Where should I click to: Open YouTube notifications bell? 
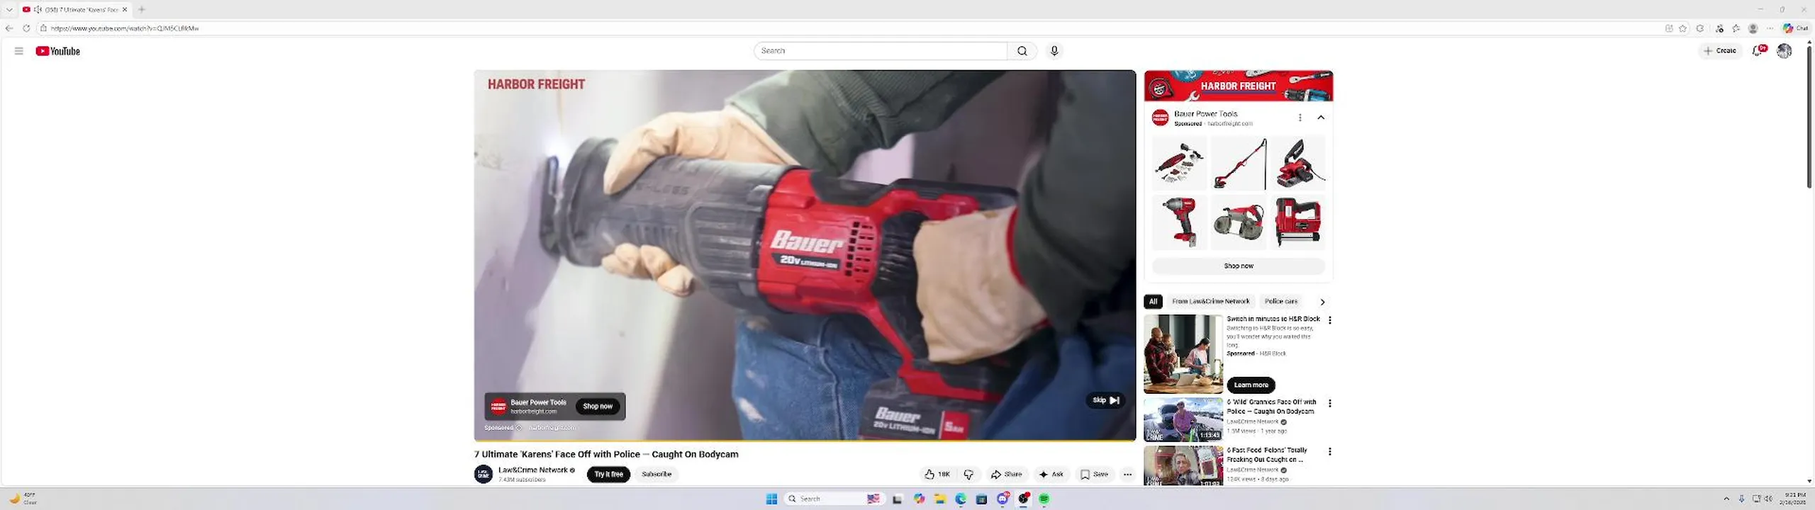tap(1758, 50)
